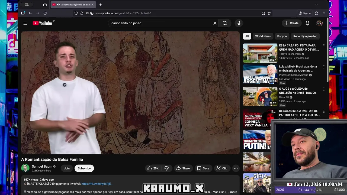Close the A Romantização do Bolsa tab
Viewport: 347px width, 195px height.
coord(93,5)
